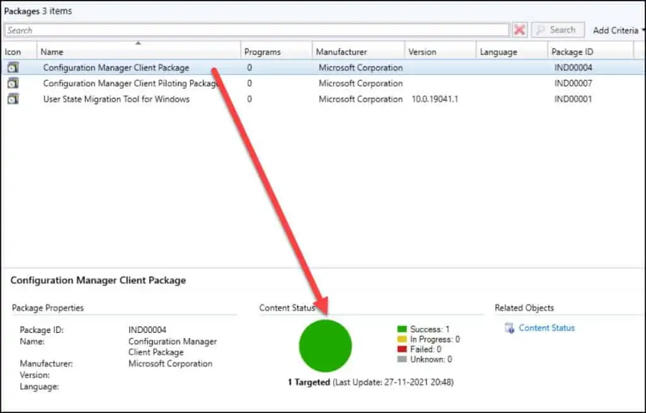Click the Content Status related object icon
The image size is (646, 413).
pos(510,328)
